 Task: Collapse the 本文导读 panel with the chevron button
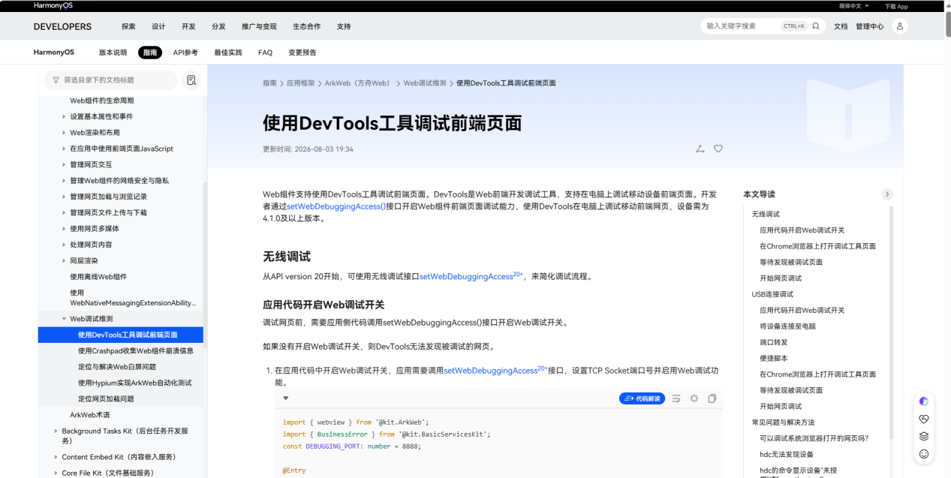click(x=888, y=194)
